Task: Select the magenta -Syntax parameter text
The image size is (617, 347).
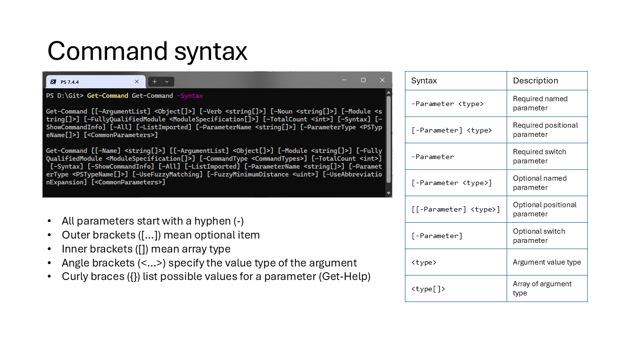Action: tap(190, 95)
